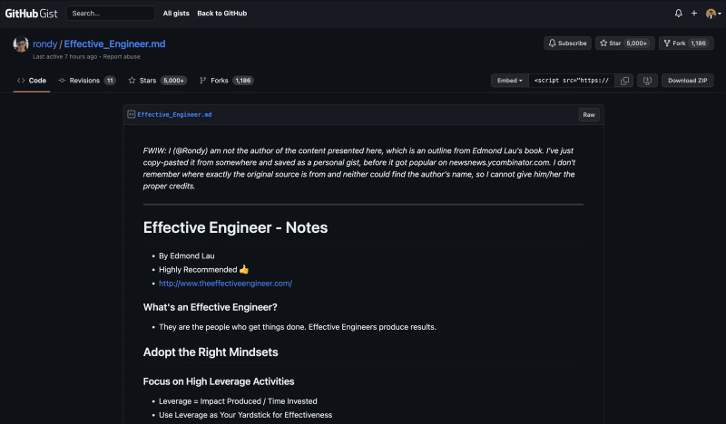726x424 pixels.
Task: Click the Last active 7 hours ago text
Action: (x=64, y=56)
